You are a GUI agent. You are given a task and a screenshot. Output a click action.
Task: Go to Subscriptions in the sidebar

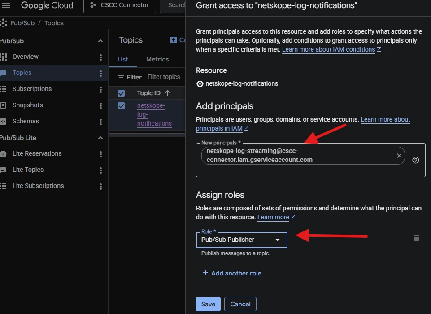pos(32,89)
